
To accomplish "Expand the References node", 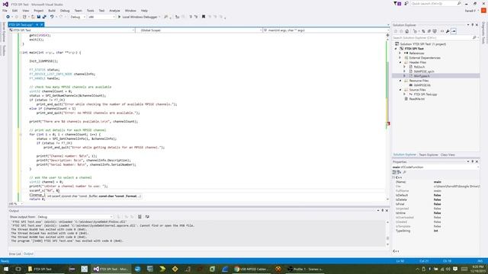I will pos(400,53).
